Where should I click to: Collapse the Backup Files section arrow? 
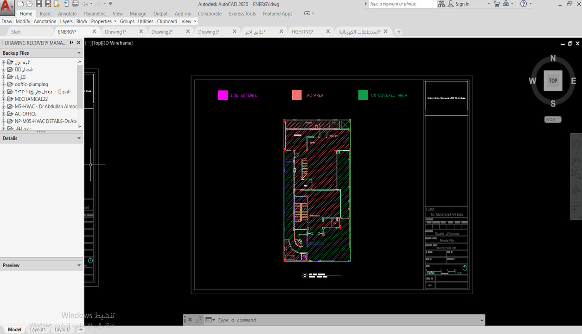pos(79,53)
